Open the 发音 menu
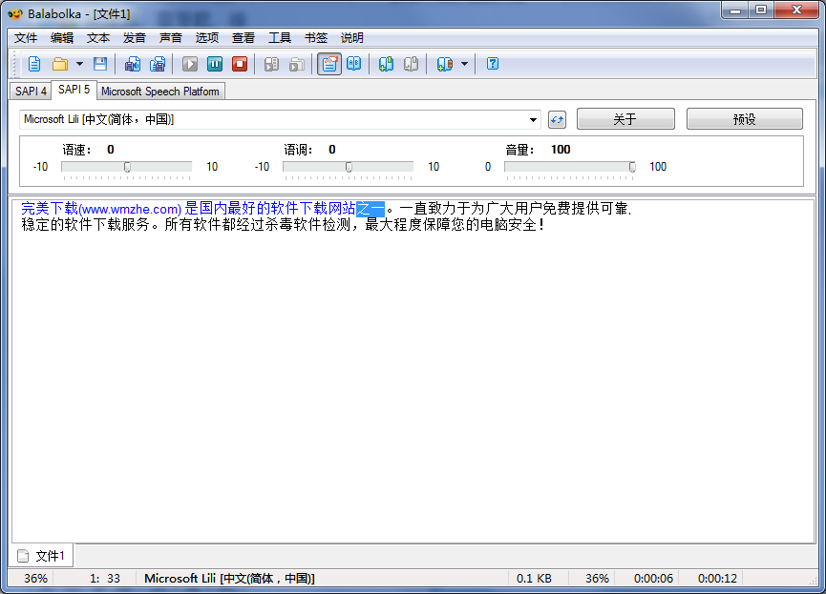Screen dimensions: 826x594 (135, 38)
